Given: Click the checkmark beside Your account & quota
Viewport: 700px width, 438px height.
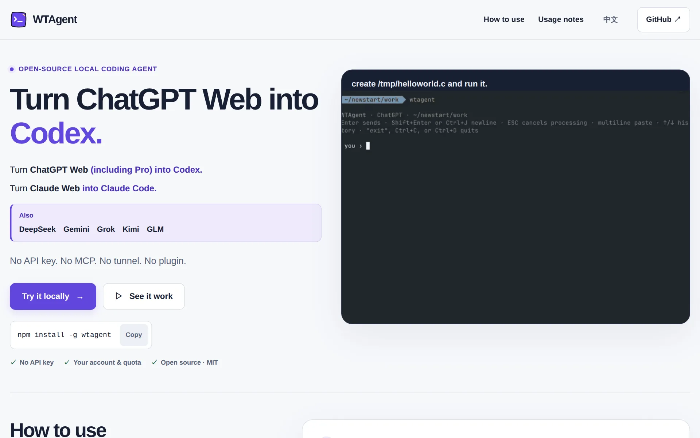Looking at the screenshot, I should coord(67,362).
